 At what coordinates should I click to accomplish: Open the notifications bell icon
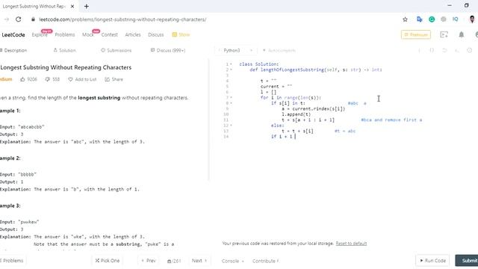(x=462, y=35)
